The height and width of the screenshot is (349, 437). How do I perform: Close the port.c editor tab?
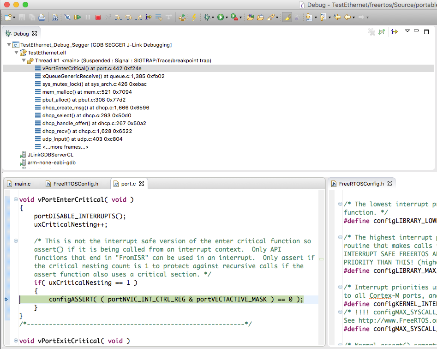click(x=142, y=184)
